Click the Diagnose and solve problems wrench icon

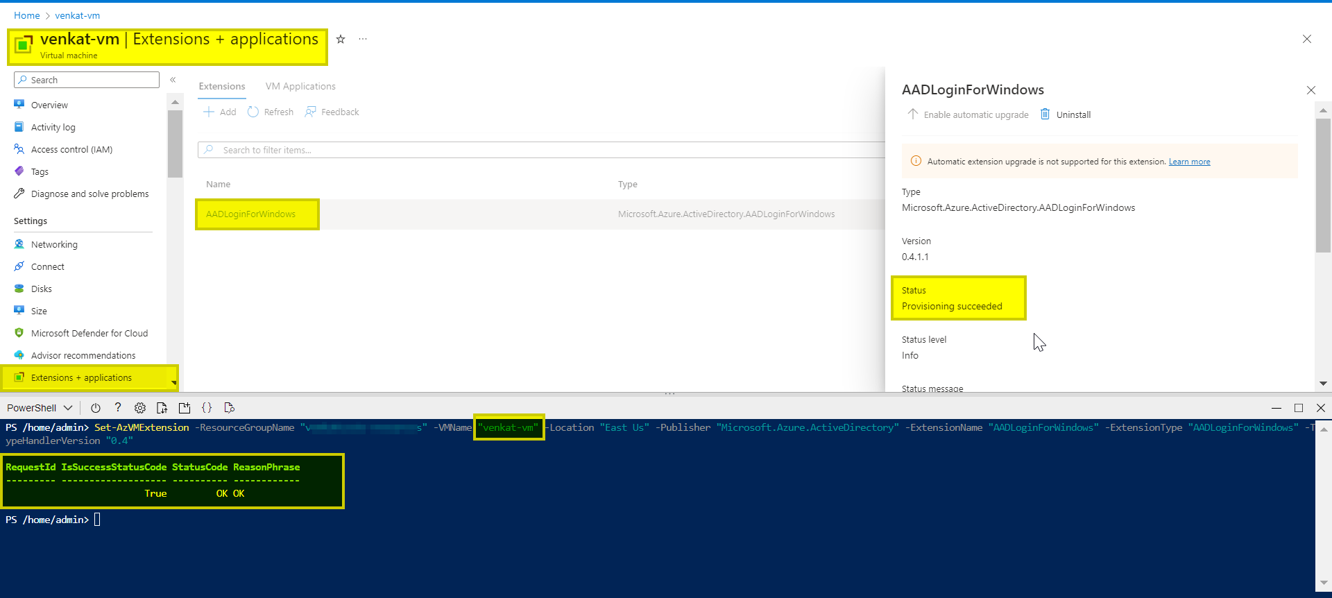click(x=19, y=194)
